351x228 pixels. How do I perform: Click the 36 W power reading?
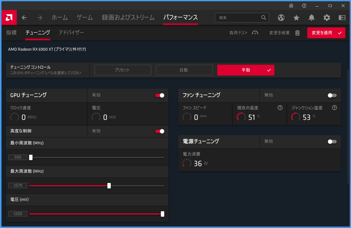(201, 164)
